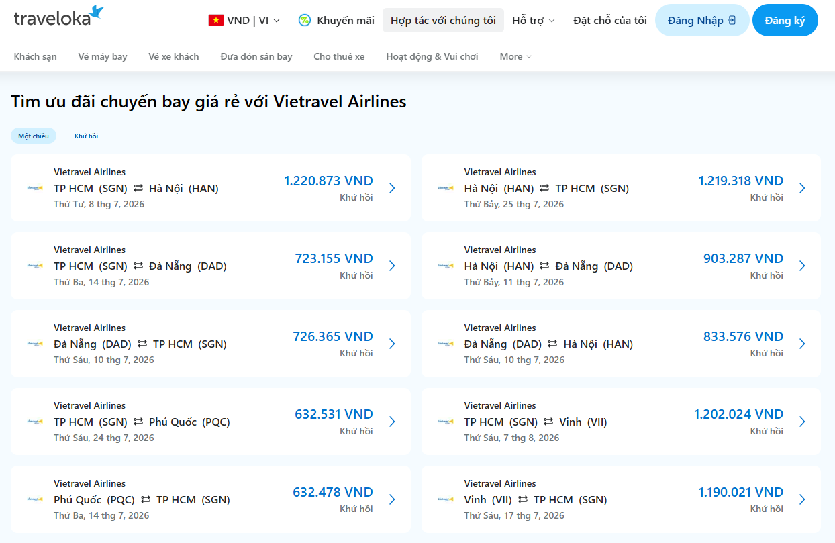Open the TP HCM to Vinh deal card
835x543 pixels.
[x=621, y=422]
